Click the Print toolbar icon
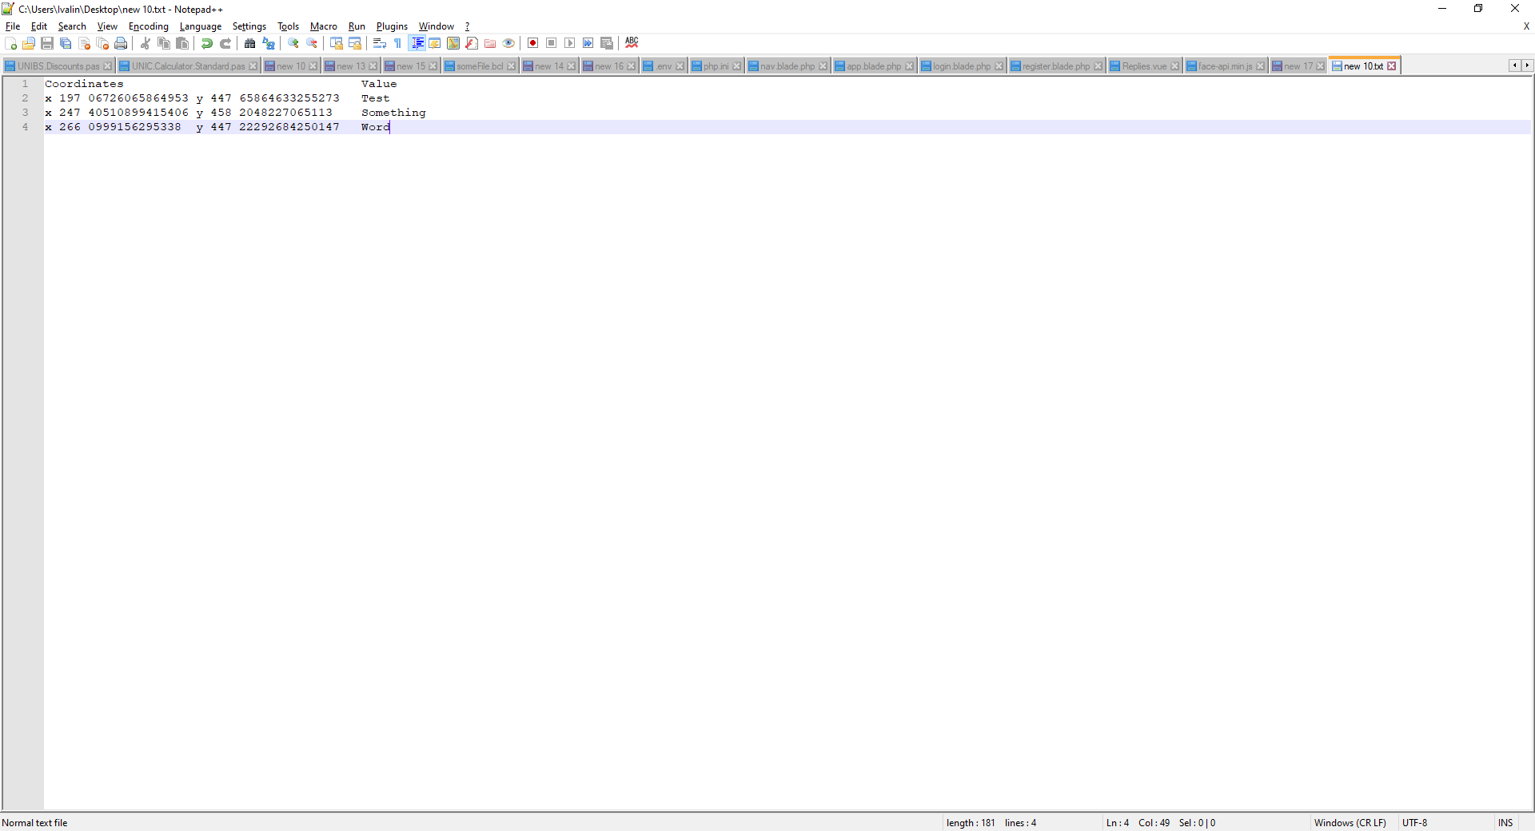The height and width of the screenshot is (831, 1535). (121, 44)
